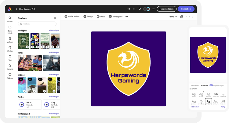Click Alle anzeigen next to Fotos
Viewport: 229px width, 123px height.
[54, 52]
